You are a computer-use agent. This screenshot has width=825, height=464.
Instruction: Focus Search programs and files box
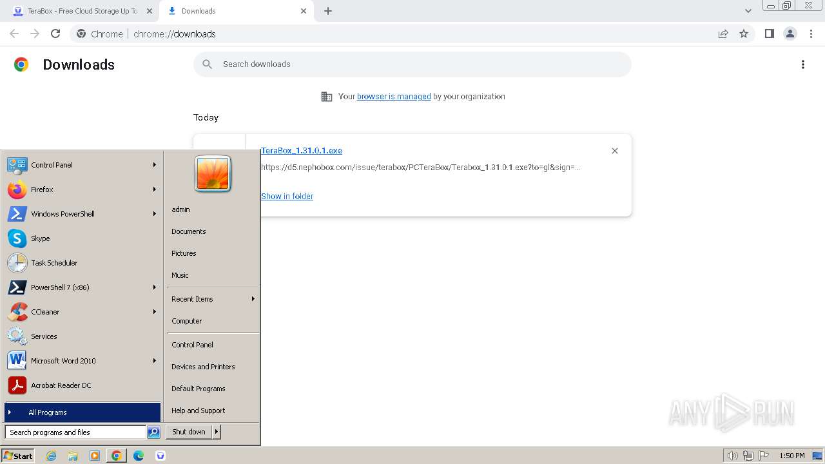click(x=75, y=432)
